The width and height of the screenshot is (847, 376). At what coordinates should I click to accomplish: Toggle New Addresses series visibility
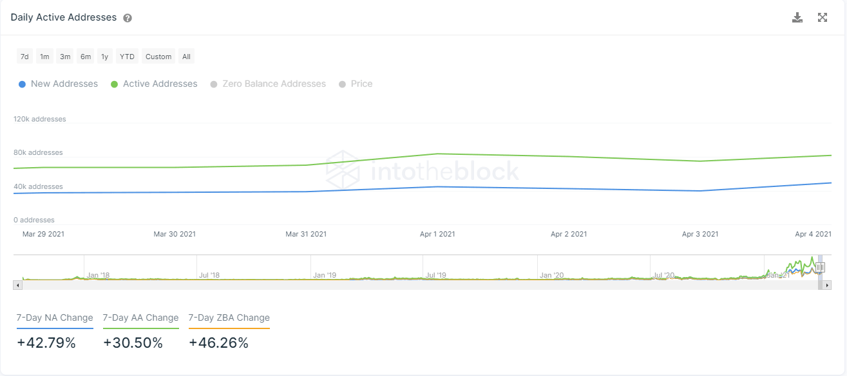pos(59,84)
